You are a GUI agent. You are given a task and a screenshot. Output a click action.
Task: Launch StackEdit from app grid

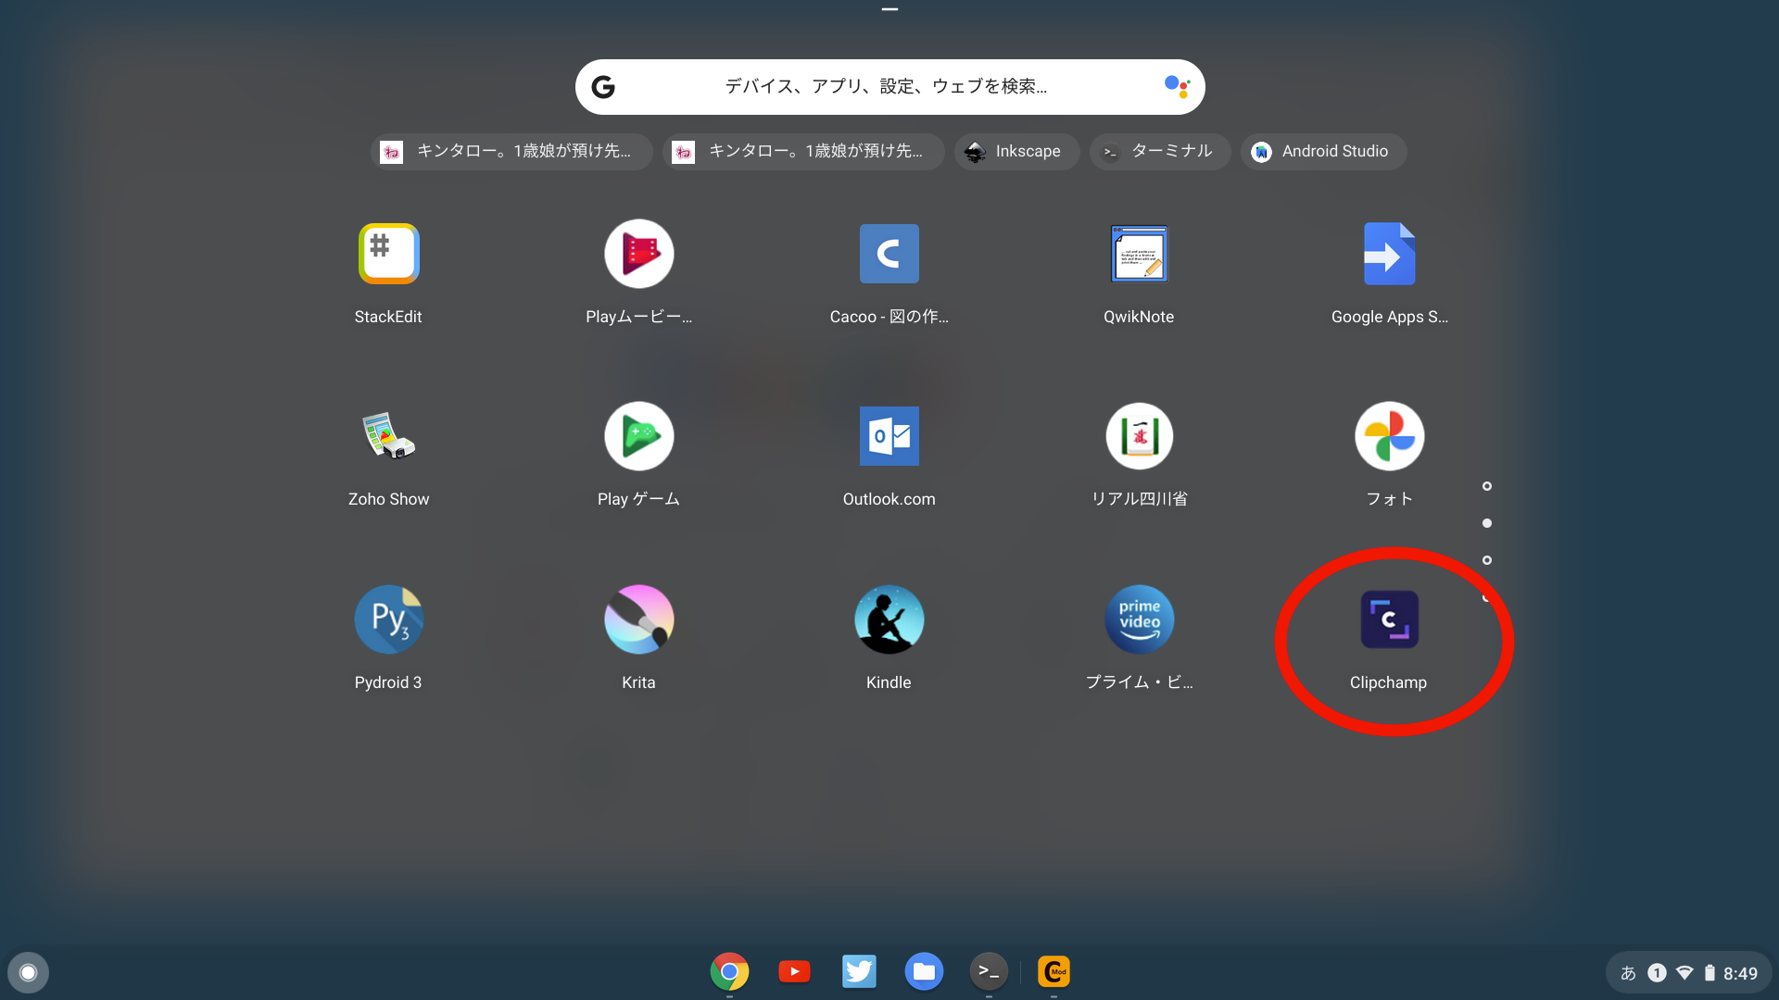pos(388,254)
